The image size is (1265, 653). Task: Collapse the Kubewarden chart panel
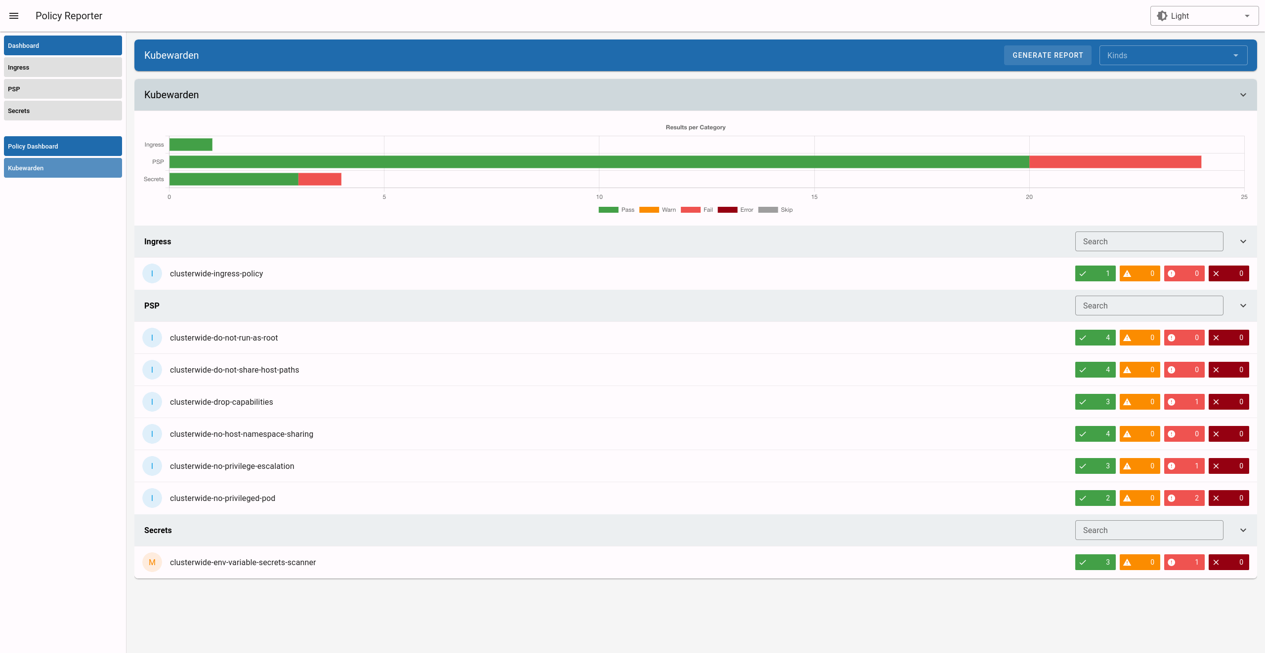(1243, 95)
